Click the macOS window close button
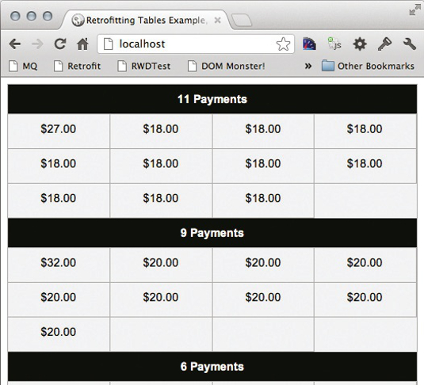This screenshot has height=385, width=424. (15, 16)
